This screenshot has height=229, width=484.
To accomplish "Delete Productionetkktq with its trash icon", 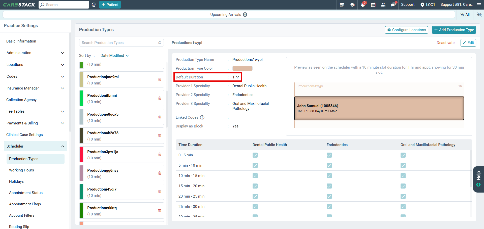I will coord(160,211).
